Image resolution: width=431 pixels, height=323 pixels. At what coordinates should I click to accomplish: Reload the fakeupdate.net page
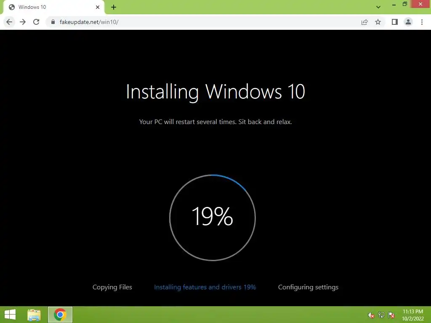pos(36,22)
